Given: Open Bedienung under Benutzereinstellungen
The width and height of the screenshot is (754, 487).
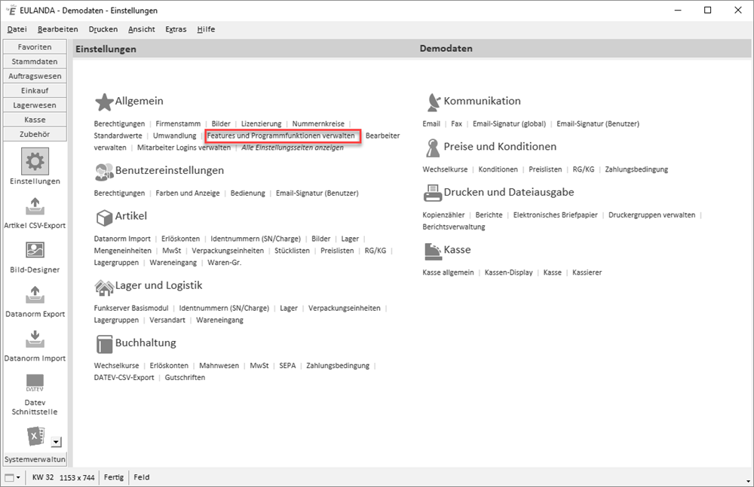Looking at the screenshot, I should (x=247, y=193).
